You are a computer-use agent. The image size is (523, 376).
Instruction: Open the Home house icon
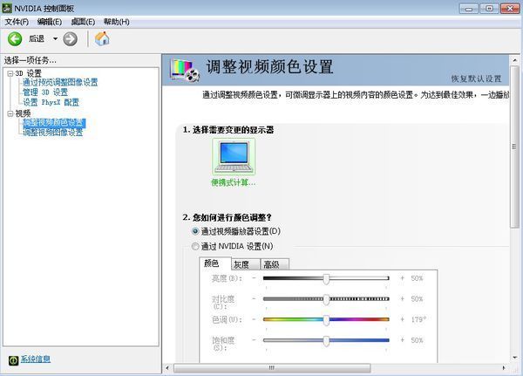click(x=102, y=38)
